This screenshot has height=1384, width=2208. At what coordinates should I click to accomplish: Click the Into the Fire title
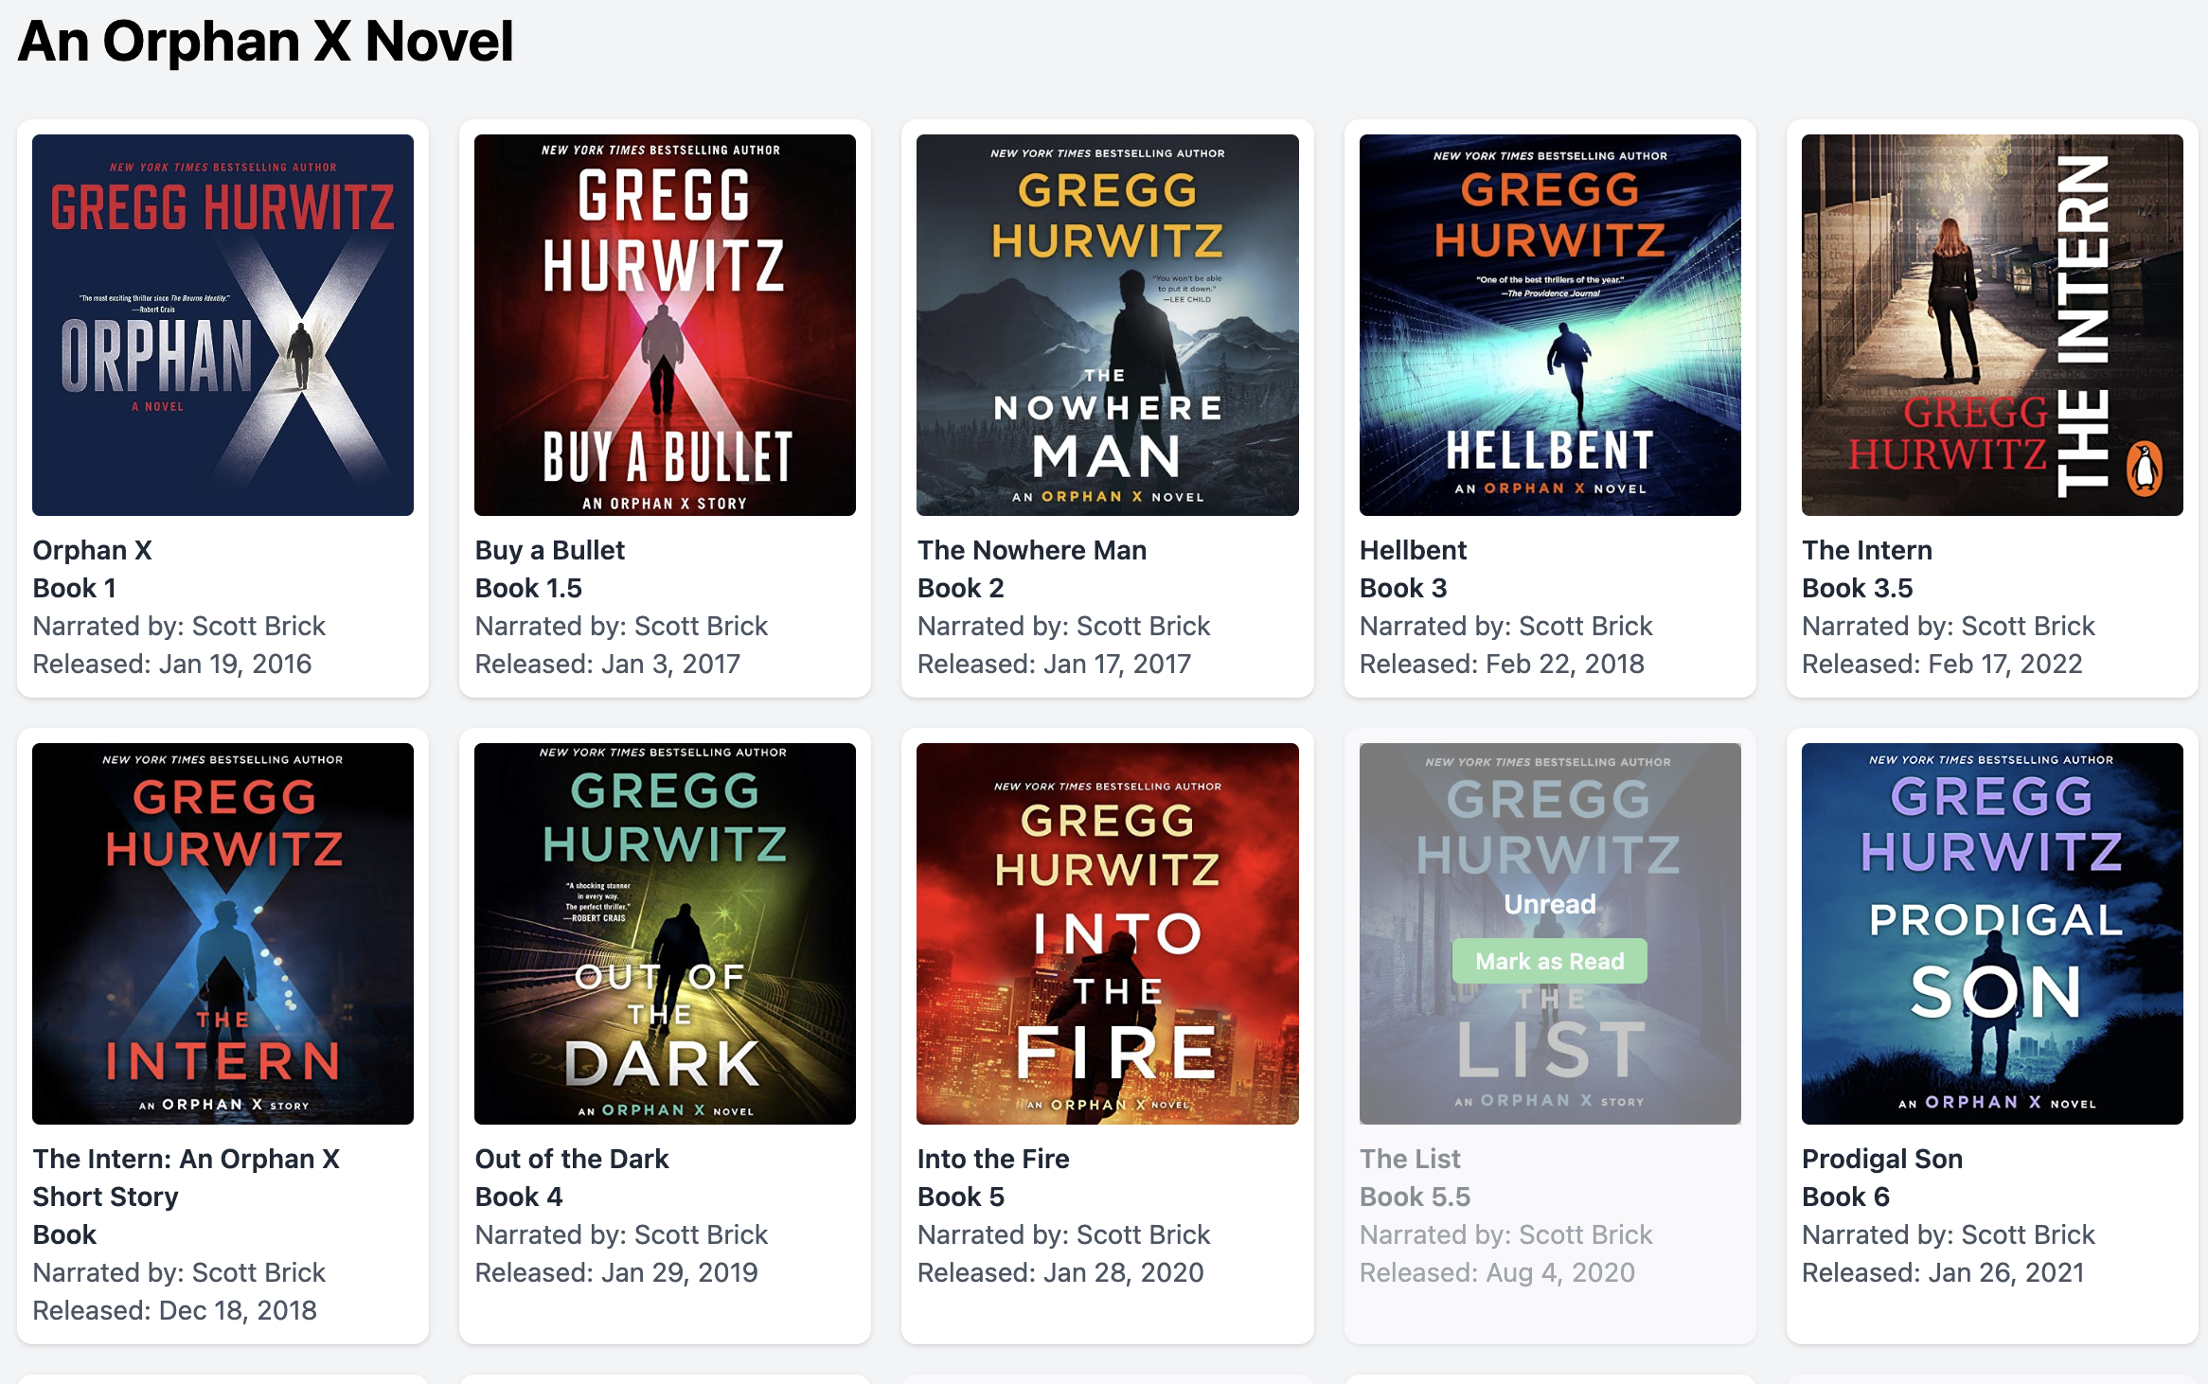[x=992, y=1159]
